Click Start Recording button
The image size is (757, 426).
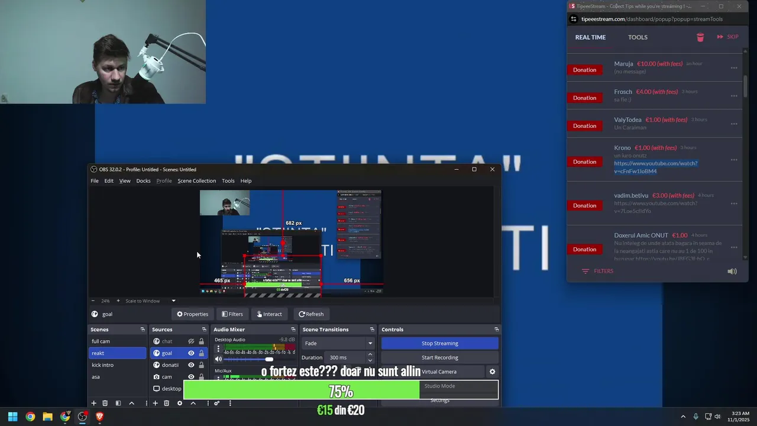pos(439,357)
